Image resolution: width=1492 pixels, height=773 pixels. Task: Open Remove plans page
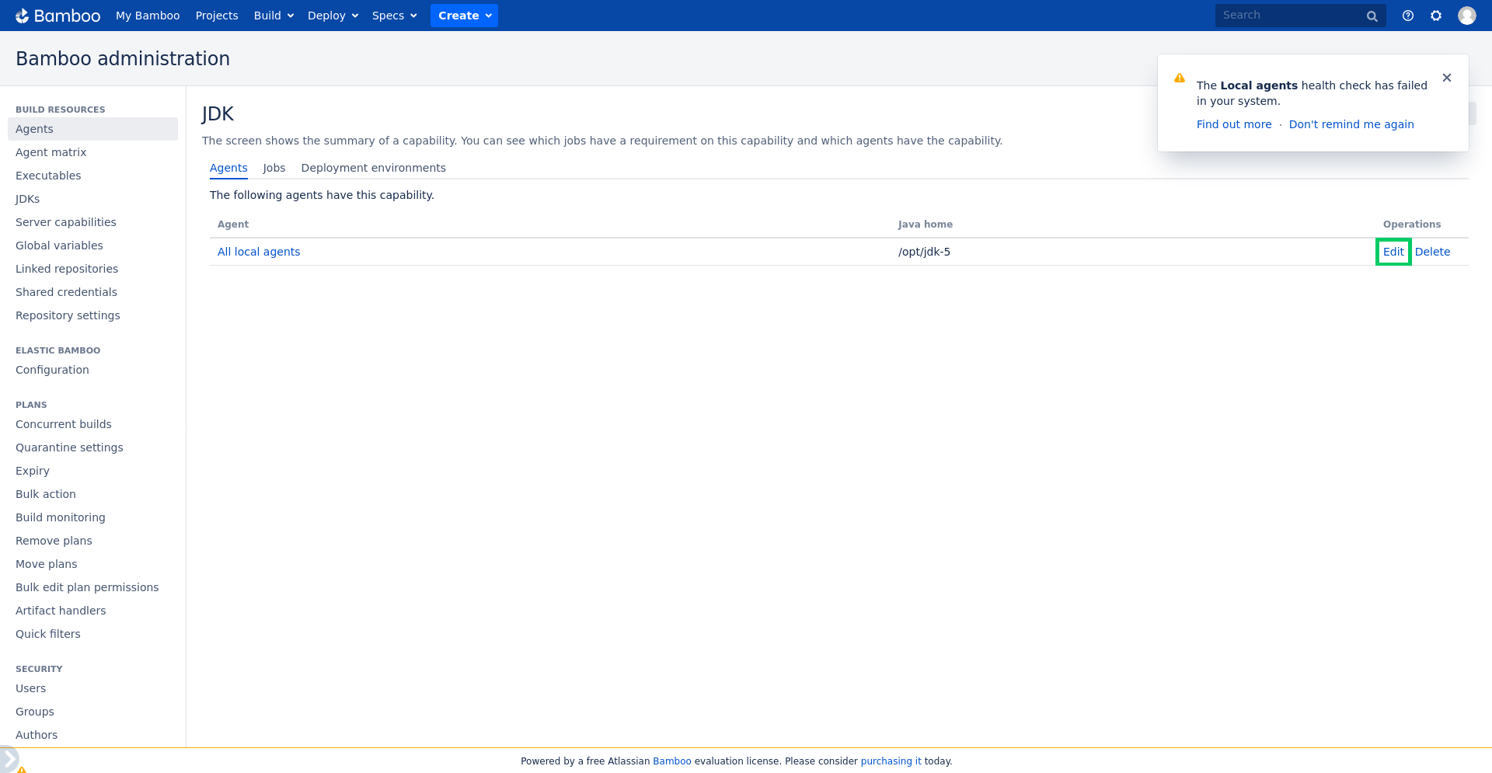[92, 541]
